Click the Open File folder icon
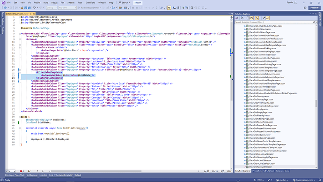323x182 pixels. click(22, 8)
